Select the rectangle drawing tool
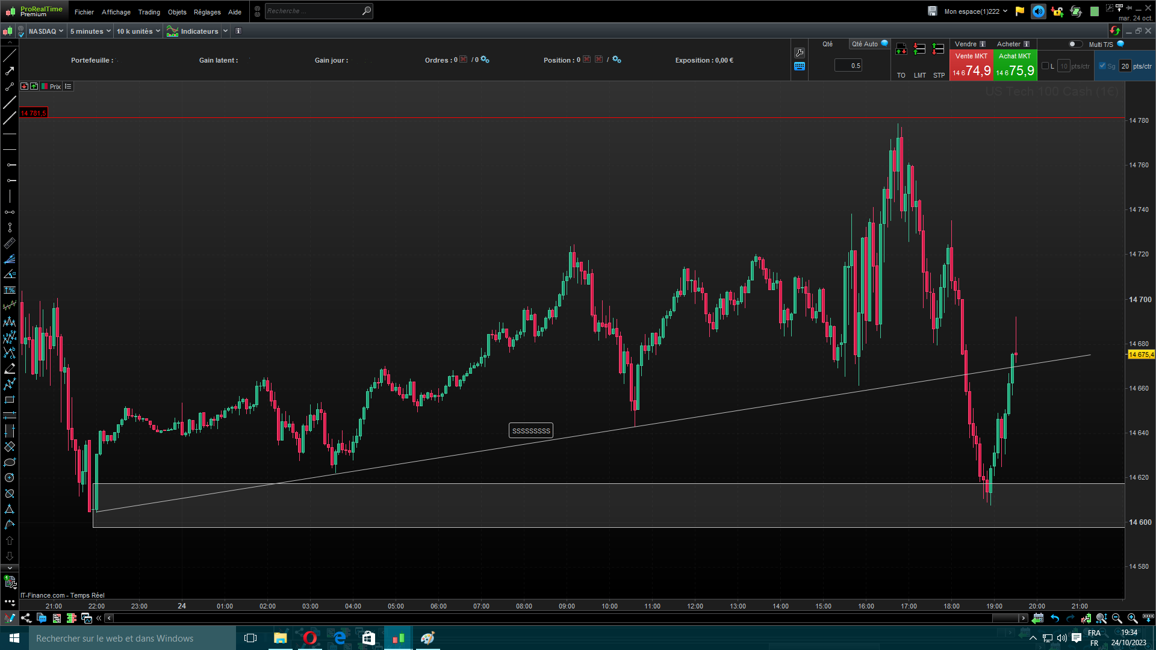 tap(10, 400)
